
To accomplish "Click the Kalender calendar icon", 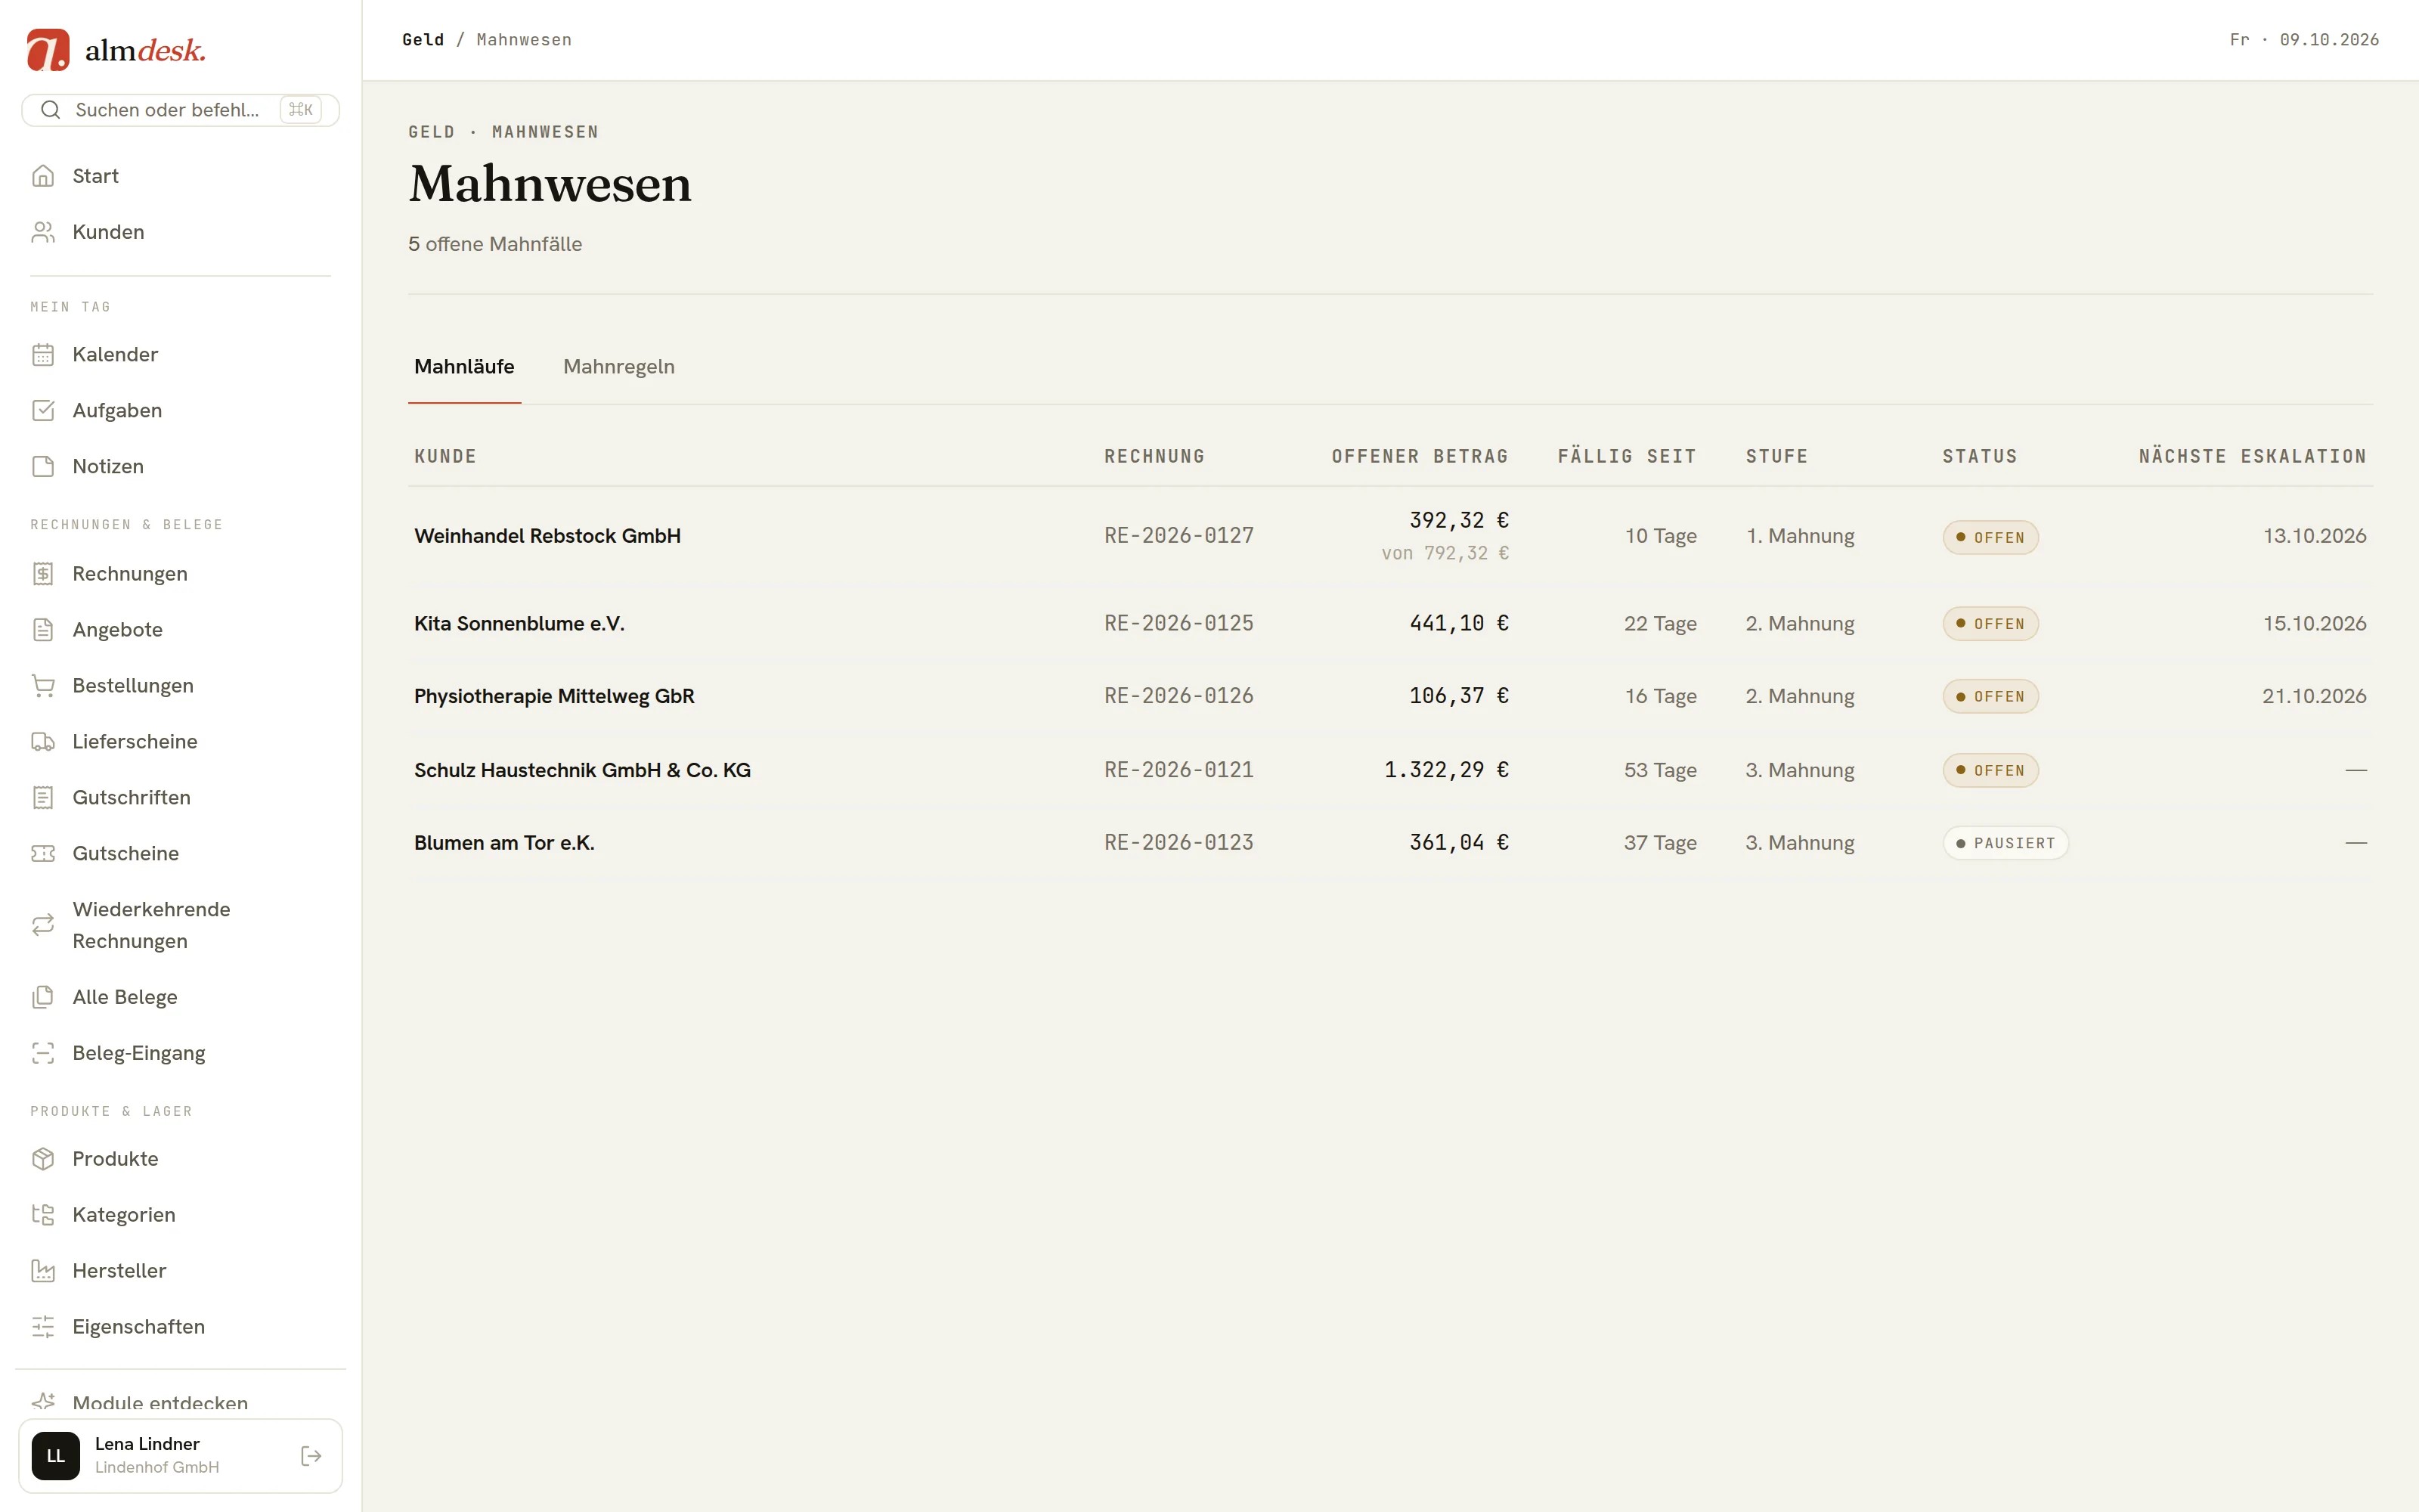I will coord(43,355).
